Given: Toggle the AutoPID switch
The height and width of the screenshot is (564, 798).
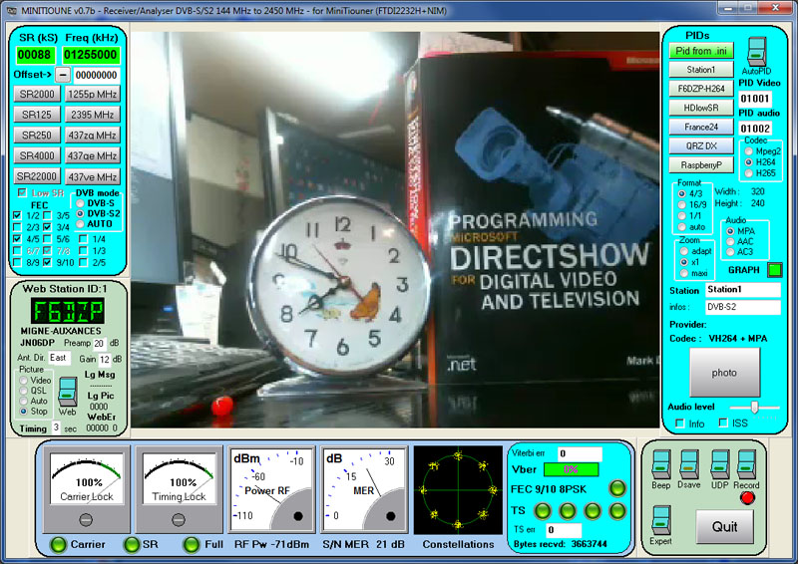Looking at the screenshot, I should (x=756, y=52).
